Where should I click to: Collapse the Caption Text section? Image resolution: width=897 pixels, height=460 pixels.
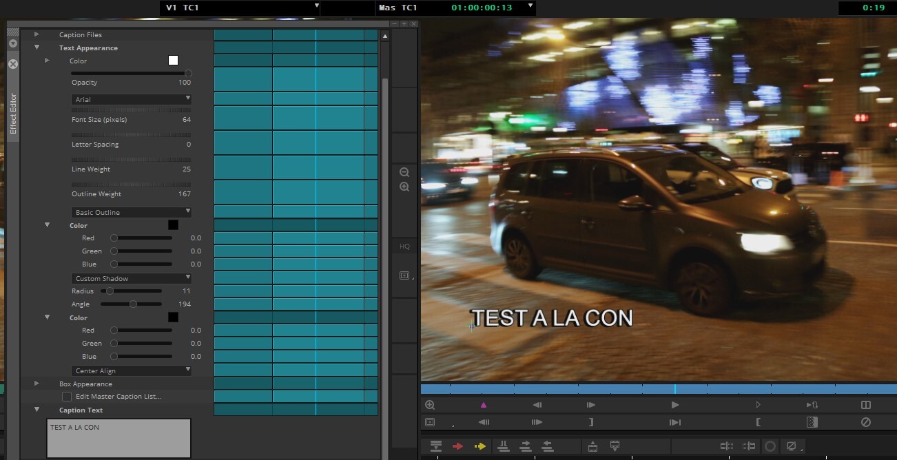37,410
